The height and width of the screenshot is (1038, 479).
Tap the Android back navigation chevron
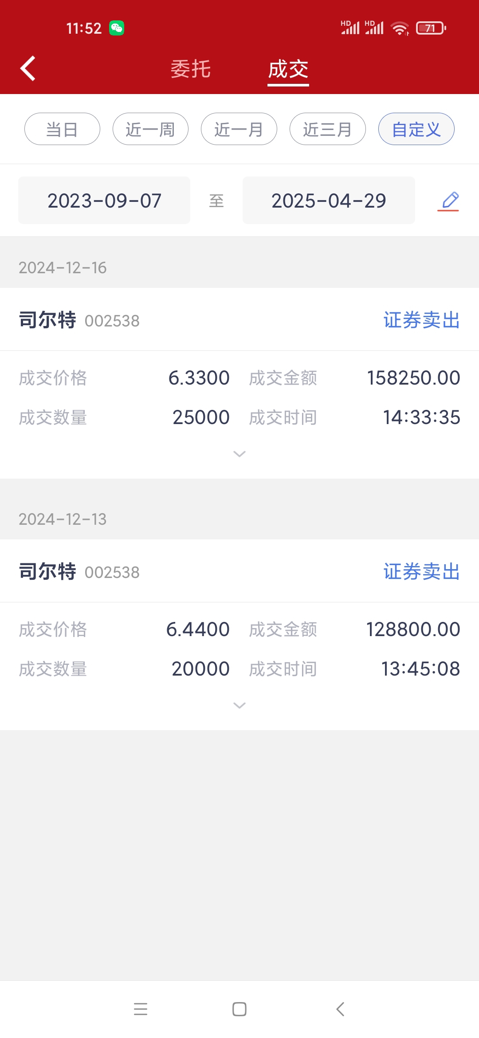tap(340, 1009)
